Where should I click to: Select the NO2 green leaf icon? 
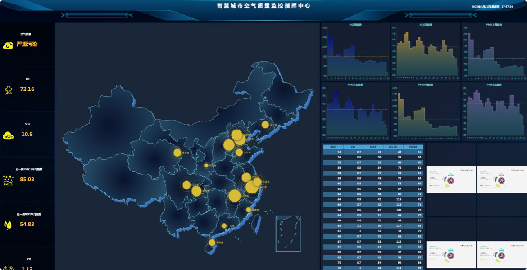(8, 225)
